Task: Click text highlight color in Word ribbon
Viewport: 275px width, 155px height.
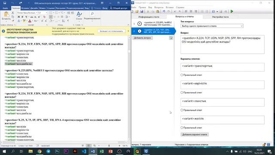Action: point(24,21)
